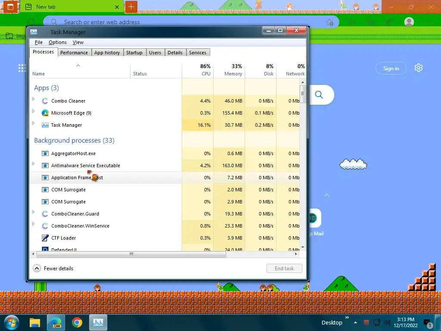Open the notification center icon

[428, 323]
